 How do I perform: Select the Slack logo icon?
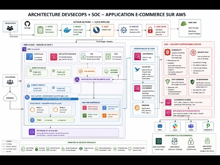pyautogui.click(x=175, y=126)
